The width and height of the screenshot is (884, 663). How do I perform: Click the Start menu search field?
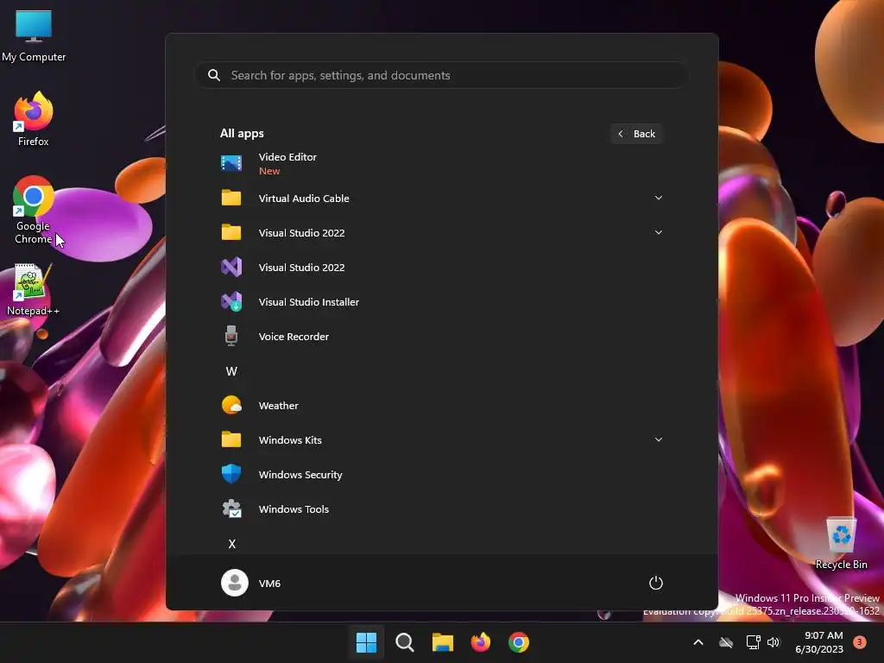tap(441, 75)
